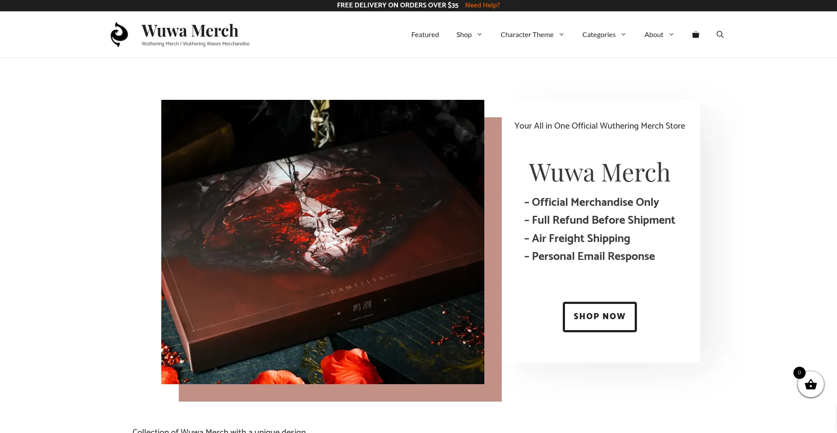Follow the Need Help? link
Image resolution: width=837 pixels, height=433 pixels.
click(x=482, y=5)
